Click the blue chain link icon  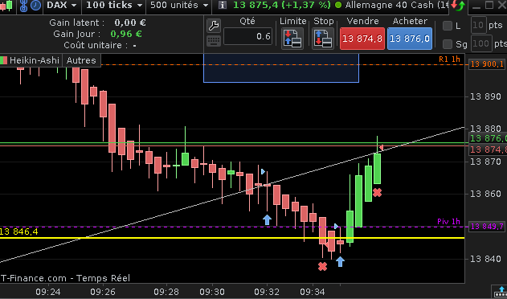[23, 6]
